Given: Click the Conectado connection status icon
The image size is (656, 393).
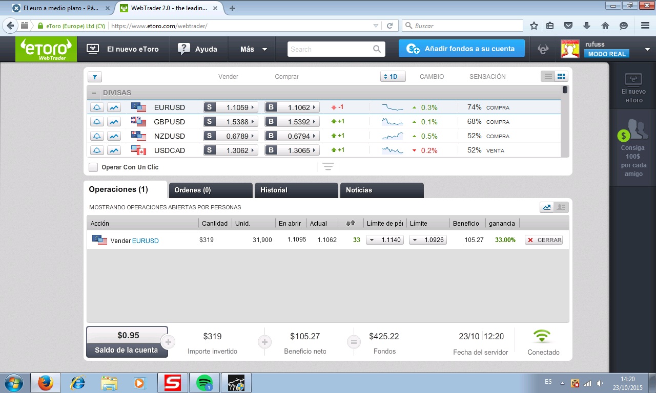Looking at the screenshot, I should coord(542,336).
